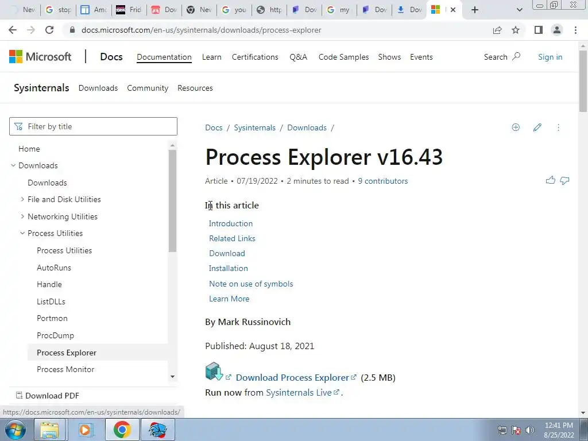Select AutoRuns in the sidebar tree
588x441 pixels.
pos(54,268)
